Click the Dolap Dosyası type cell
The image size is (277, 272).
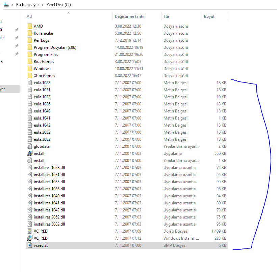pyautogui.click(x=176, y=231)
